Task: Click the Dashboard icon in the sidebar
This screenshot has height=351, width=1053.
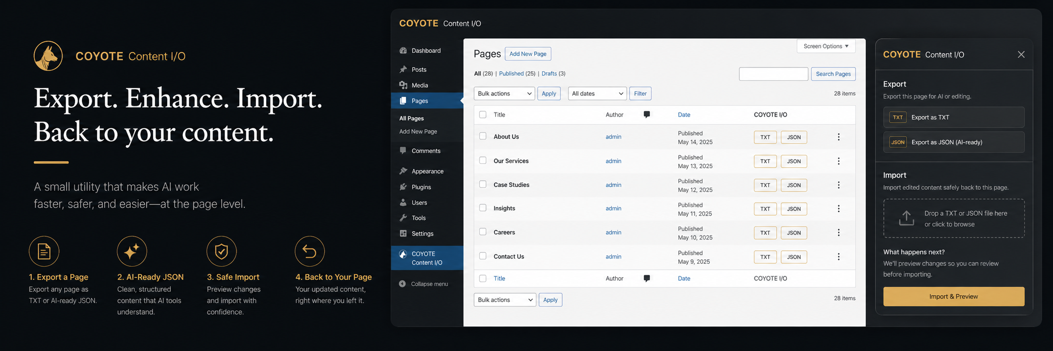Action: pos(403,50)
